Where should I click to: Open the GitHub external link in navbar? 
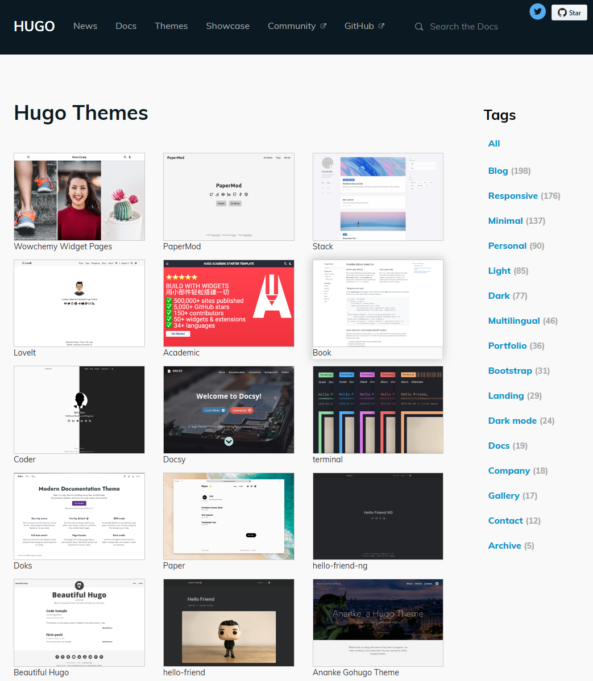point(364,26)
